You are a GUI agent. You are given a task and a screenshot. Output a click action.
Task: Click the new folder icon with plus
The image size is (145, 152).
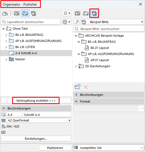pos(78,87)
